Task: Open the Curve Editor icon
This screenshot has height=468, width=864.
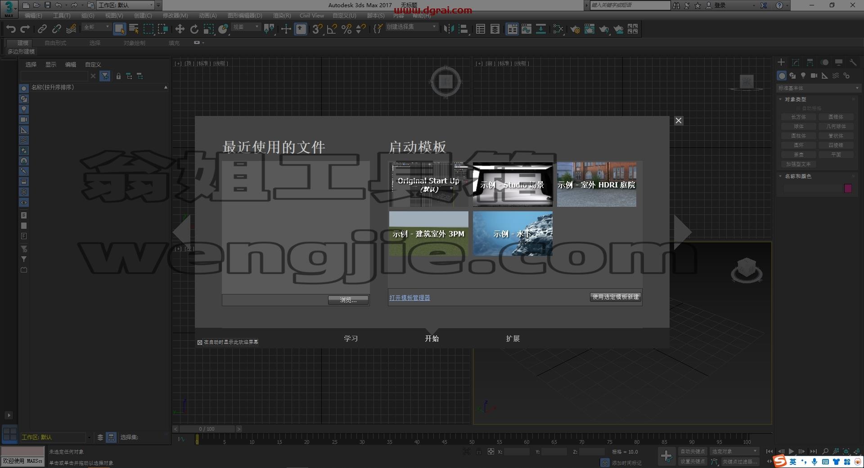Action: [x=526, y=29]
